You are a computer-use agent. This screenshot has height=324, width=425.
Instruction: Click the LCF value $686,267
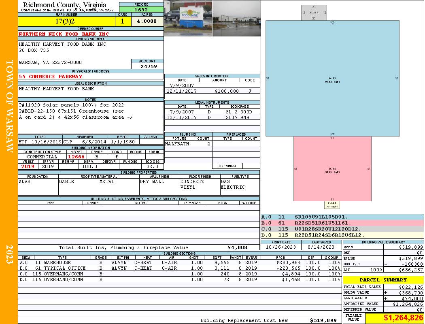click(x=411, y=270)
